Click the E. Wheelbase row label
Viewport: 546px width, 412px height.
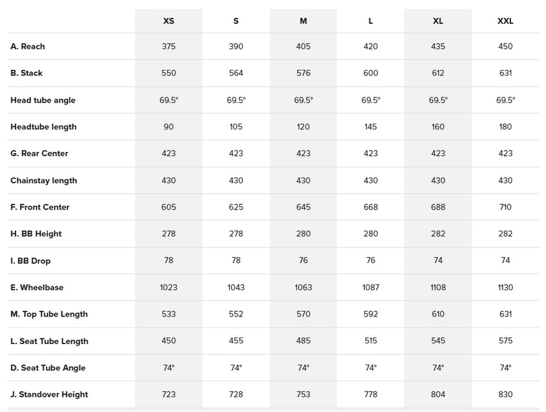37,288
